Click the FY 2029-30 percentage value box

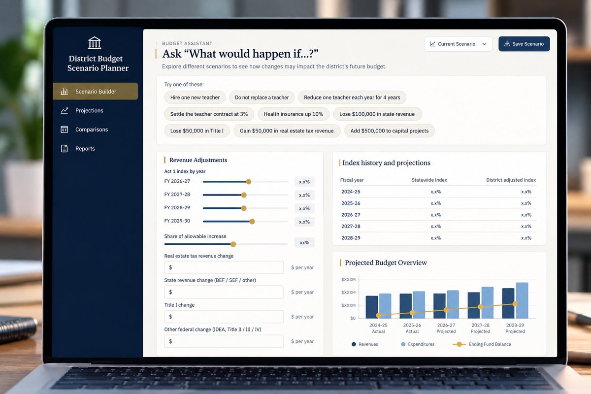coord(304,222)
